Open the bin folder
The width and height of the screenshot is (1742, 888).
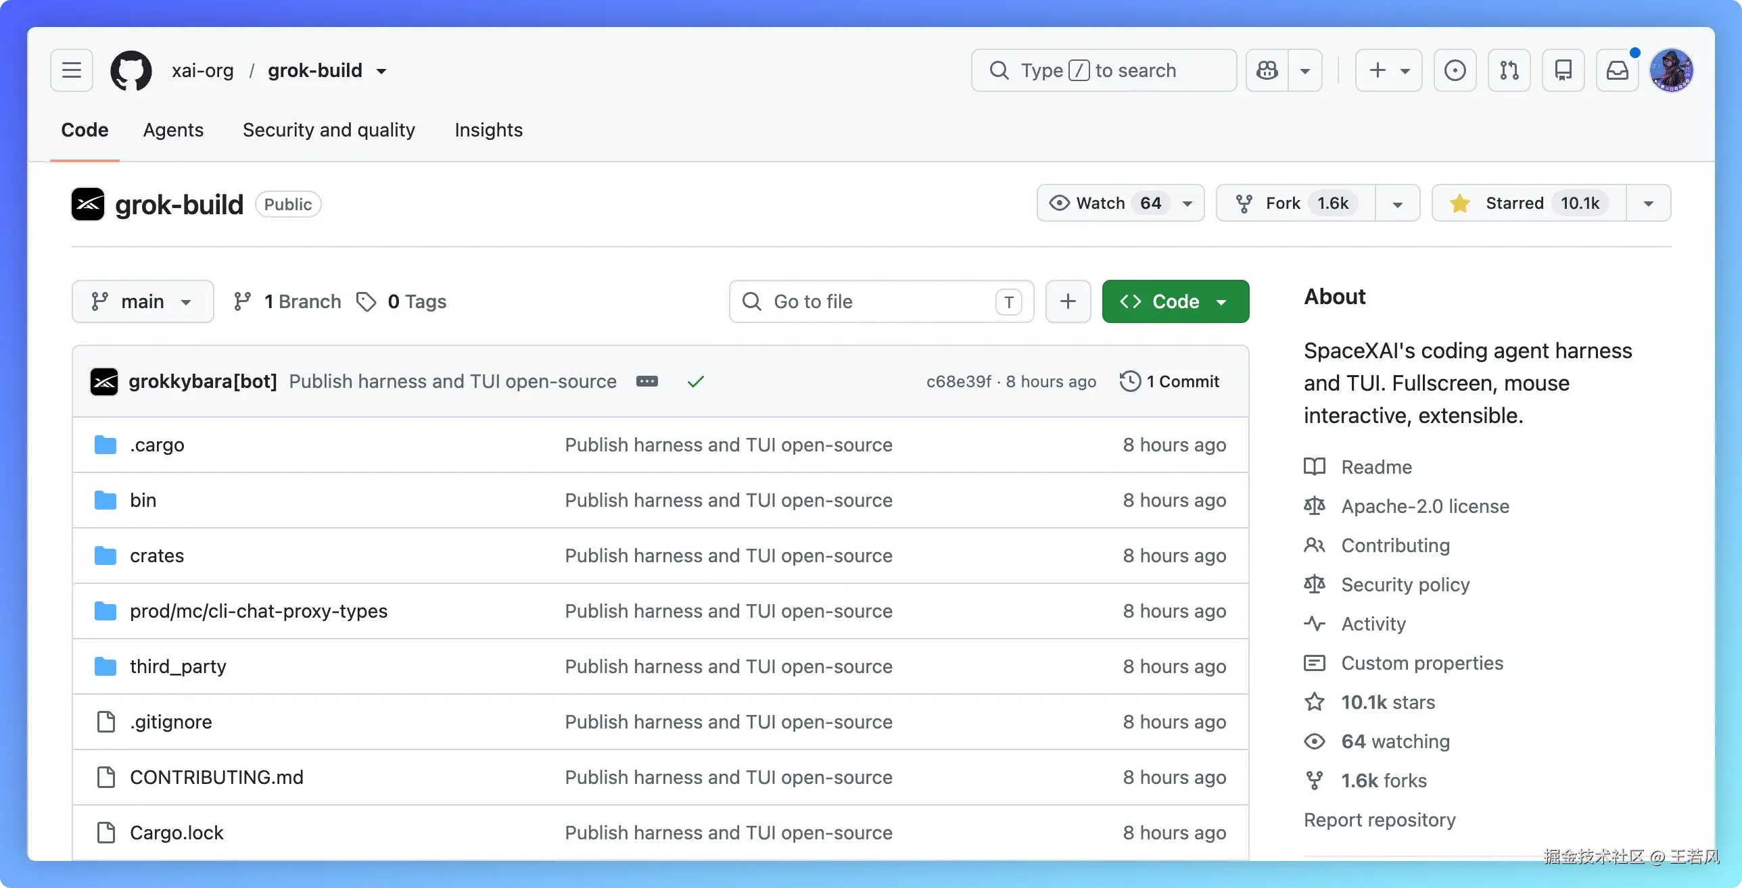click(x=143, y=500)
